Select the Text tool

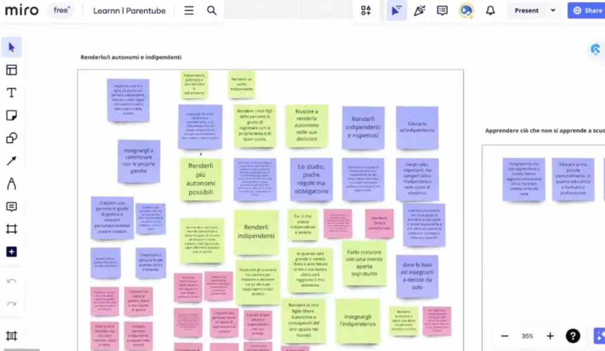click(x=12, y=93)
